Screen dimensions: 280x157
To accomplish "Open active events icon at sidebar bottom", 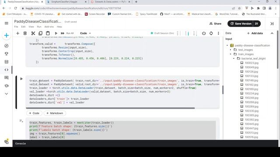I will click(7, 141).
